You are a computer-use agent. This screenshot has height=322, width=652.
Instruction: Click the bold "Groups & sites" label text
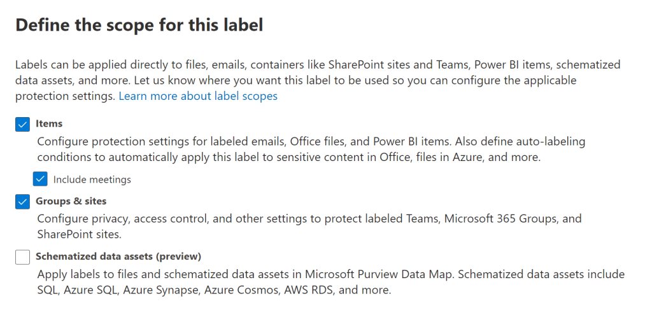pyautogui.click(x=71, y=201)
